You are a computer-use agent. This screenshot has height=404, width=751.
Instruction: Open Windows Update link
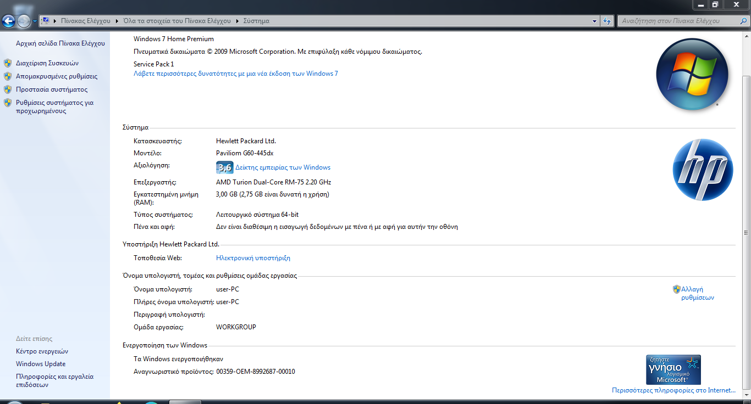(41, 364)
